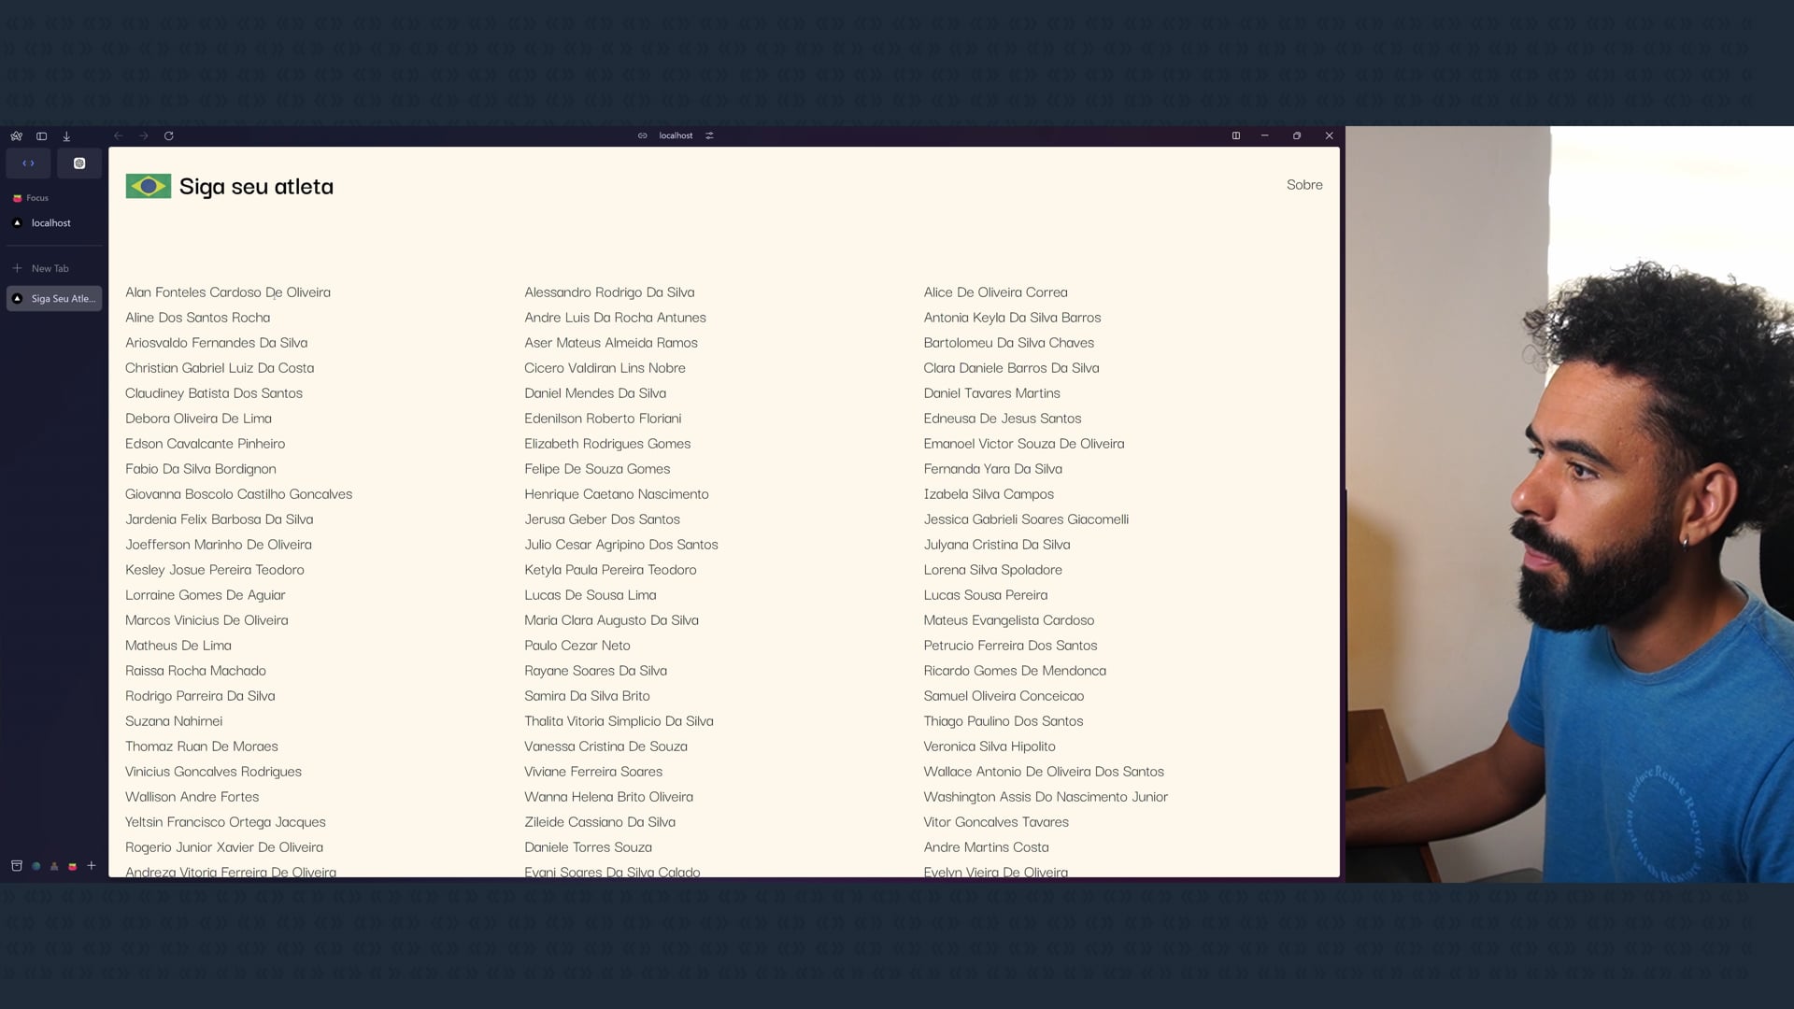Click the Arc browser logo icon
The width and height of the screenshot is (1794, 1009).
(17, 136)
